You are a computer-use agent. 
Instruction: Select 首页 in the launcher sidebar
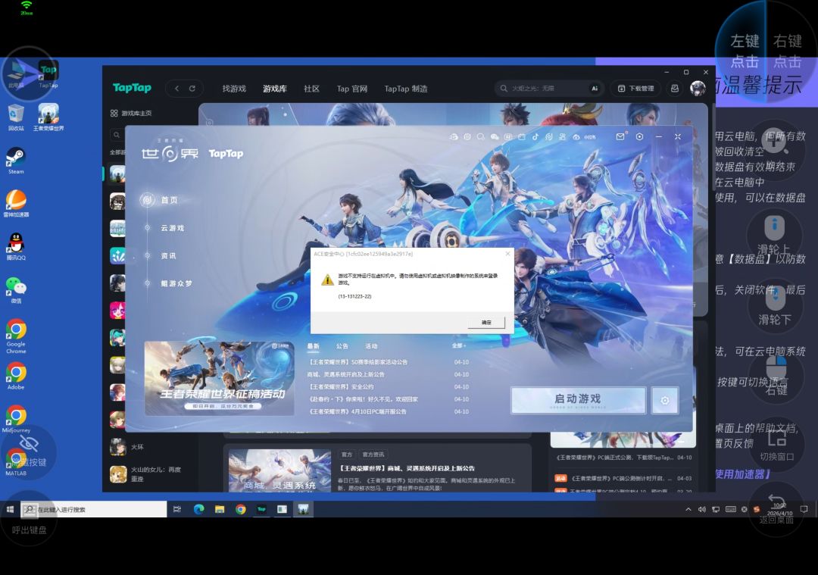[x=169, y=200]
